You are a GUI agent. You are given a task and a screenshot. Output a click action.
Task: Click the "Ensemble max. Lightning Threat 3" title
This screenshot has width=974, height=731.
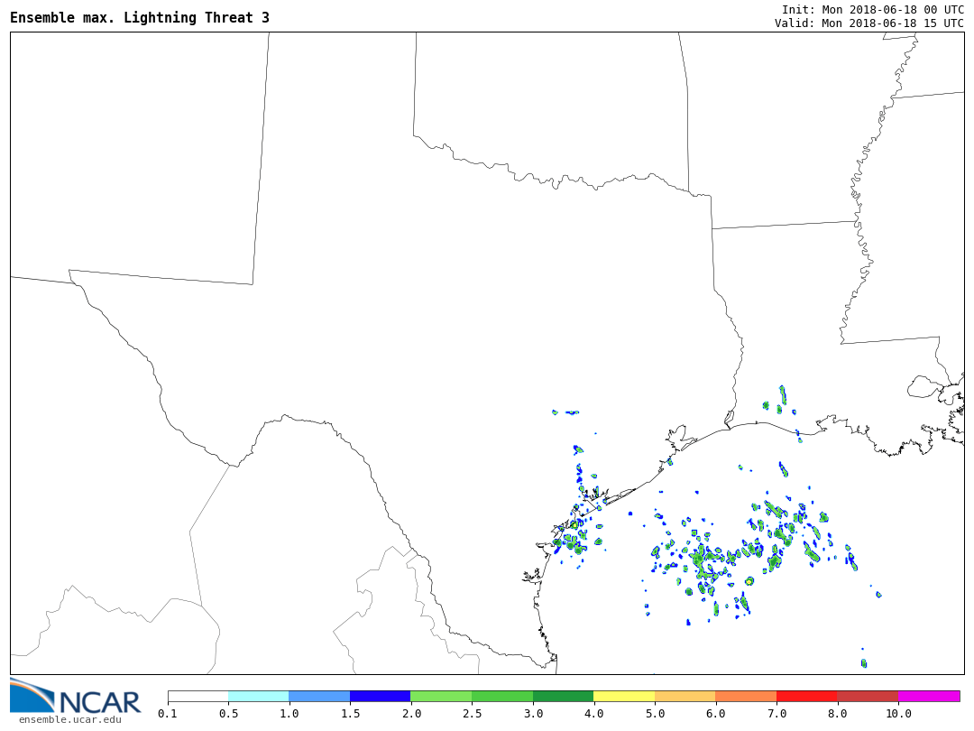point(140,18)
